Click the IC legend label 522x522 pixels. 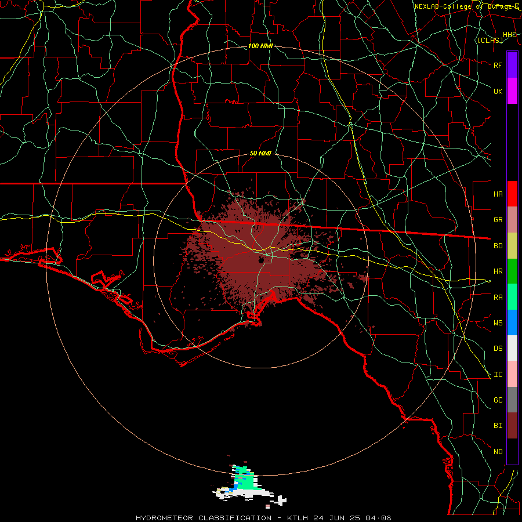click(498, 375)
